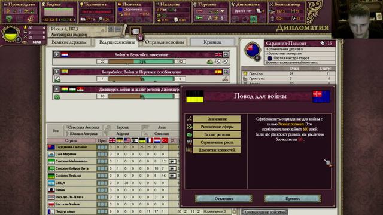Click Prussia sphere flag on Саксен-Веймар row
This screenshot has height=215, width=383.
[172, 176]
